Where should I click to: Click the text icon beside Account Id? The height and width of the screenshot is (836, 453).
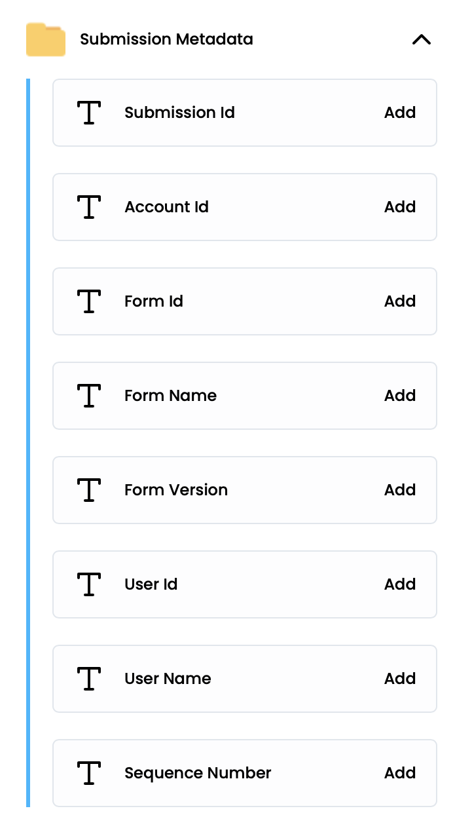tap(89, 207)
